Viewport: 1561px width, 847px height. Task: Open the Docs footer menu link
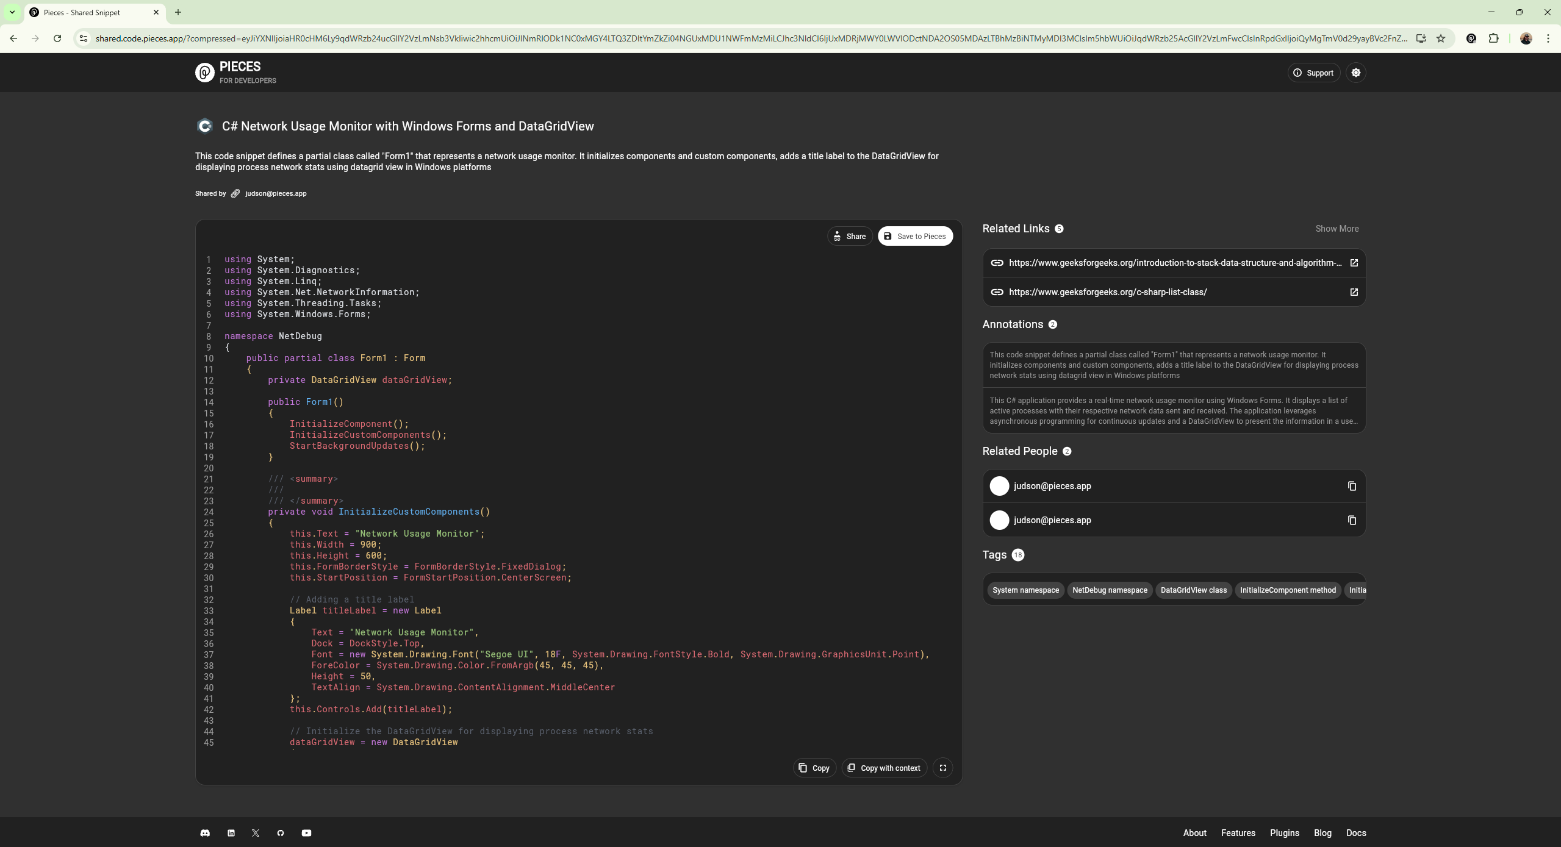[1355, 833]
